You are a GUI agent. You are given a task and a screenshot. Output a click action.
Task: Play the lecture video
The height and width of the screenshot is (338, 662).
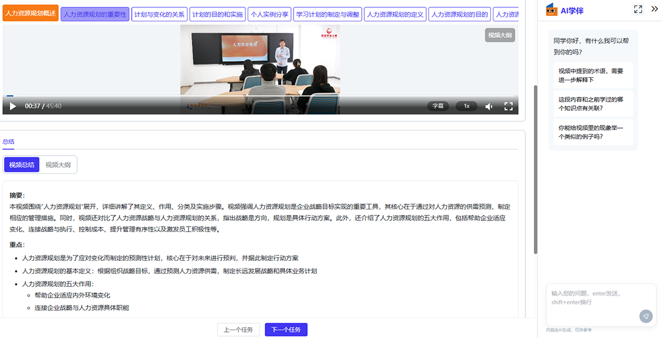(13, 107)
